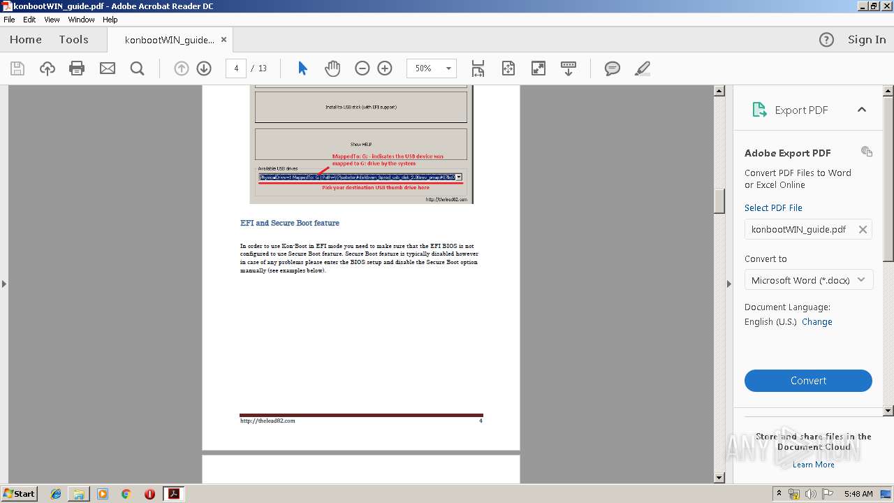The image size is (894, 503).
Task: Select the konbootWIN_guide document tab
Action: click(169, 40)
